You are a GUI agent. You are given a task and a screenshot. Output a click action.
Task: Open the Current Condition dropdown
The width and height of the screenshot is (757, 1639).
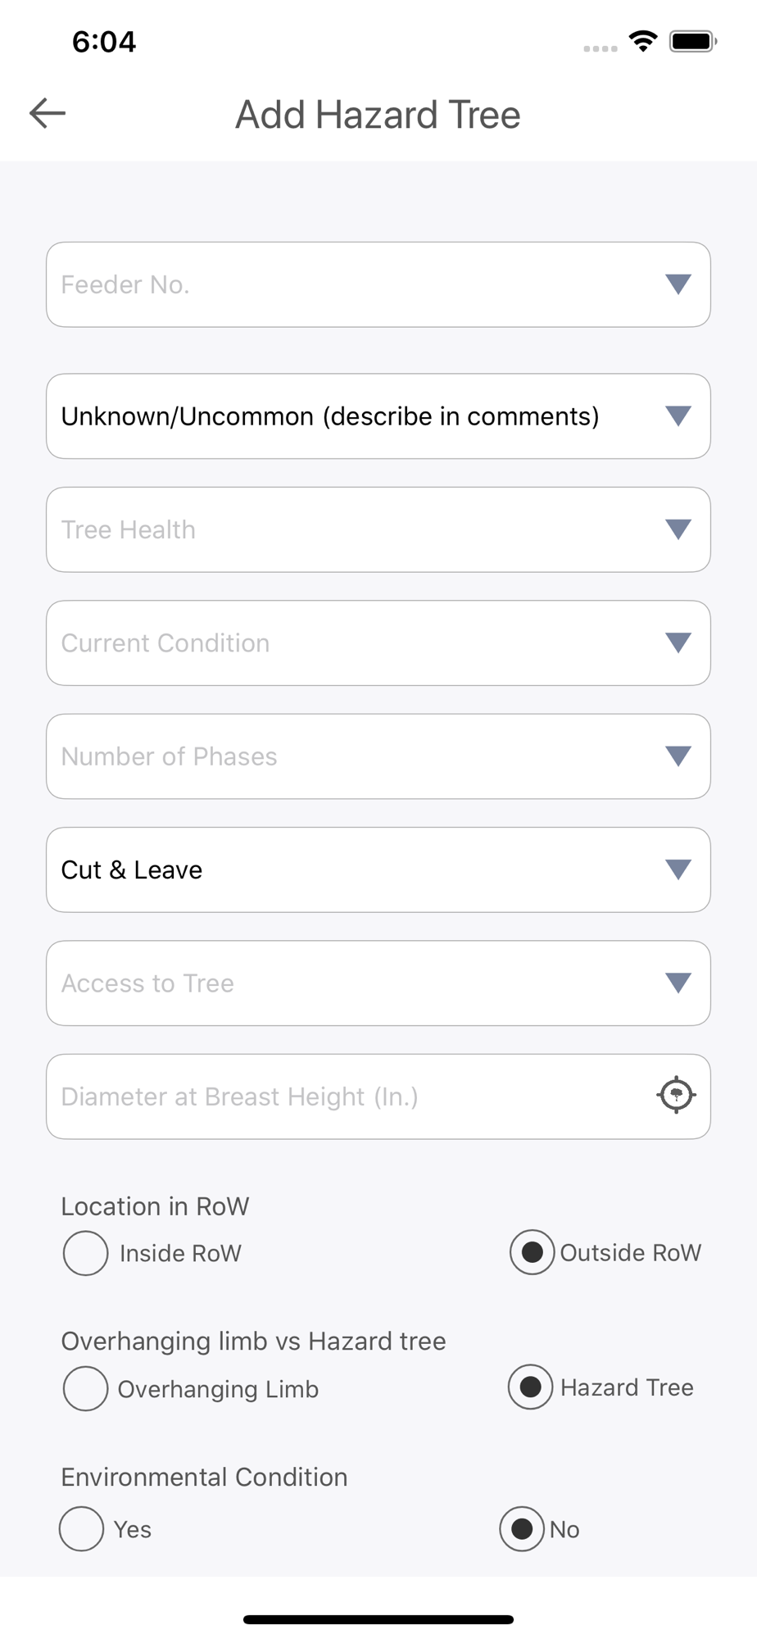pyautogui.click(x=378, y=643)
